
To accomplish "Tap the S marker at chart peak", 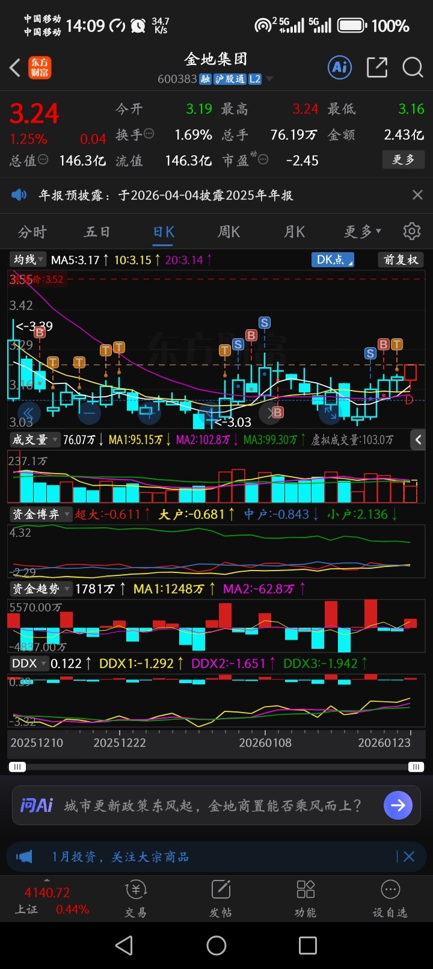I will coord(264,323).
